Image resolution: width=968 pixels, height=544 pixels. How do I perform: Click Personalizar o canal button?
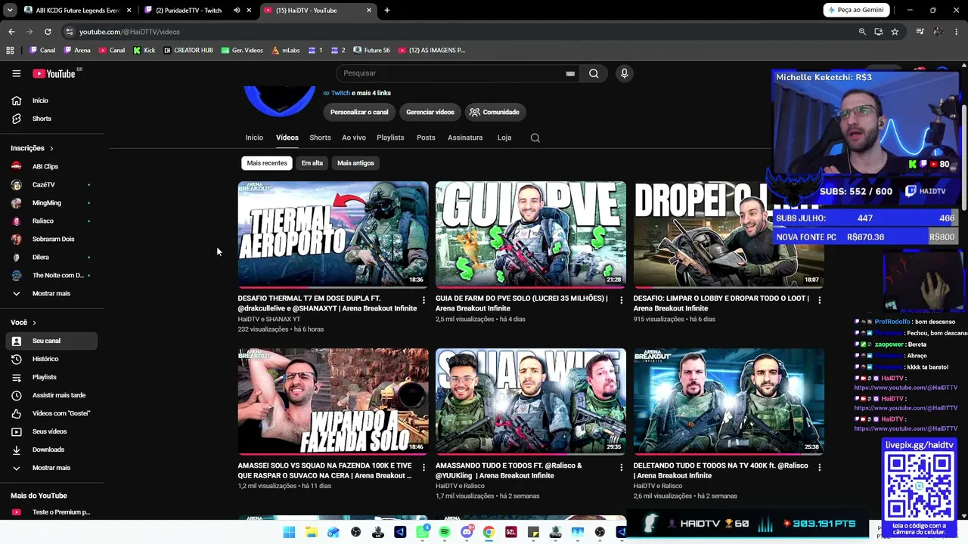[x=359, y=112]
